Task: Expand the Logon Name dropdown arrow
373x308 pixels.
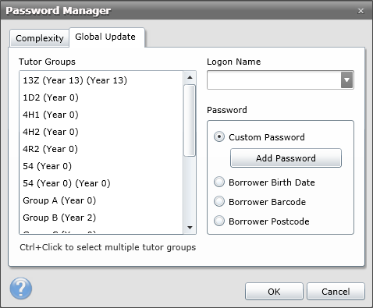Action: pos(346,80)
